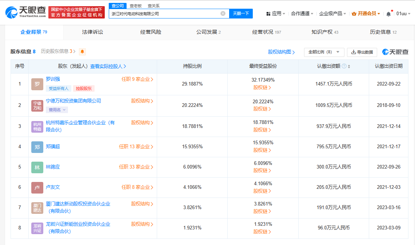This screenshot has width=415, height=245.
Task: Open 股权结构 for 杭州特嘉乐
Action: [x=142, y=122]
